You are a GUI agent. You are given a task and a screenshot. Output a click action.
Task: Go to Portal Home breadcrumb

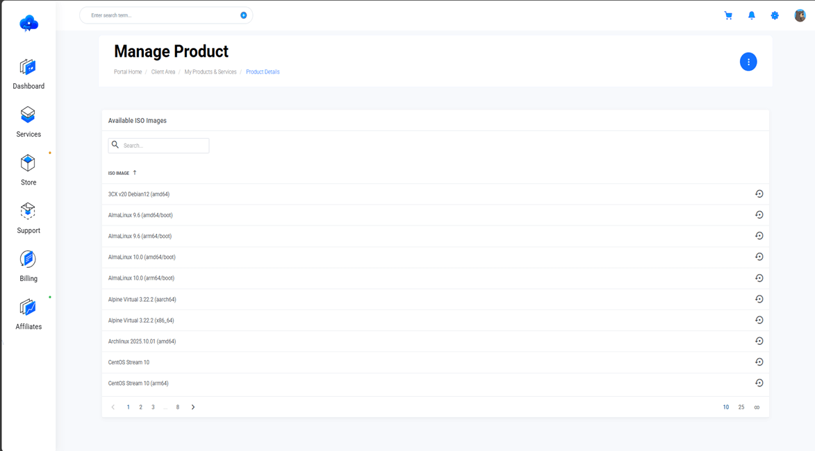[x=128, y=72]
